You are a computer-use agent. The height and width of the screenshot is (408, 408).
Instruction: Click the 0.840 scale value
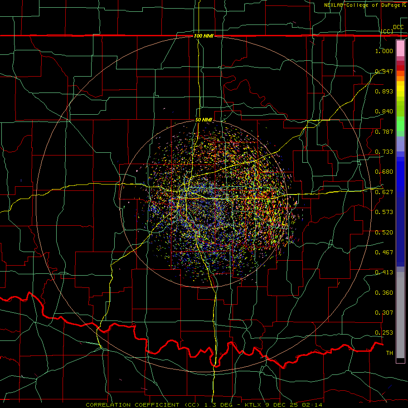384,112
